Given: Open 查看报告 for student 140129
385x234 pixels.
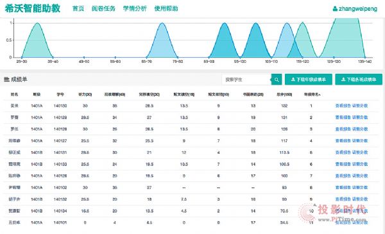Looking at the screenshot, I should (343, 117).
